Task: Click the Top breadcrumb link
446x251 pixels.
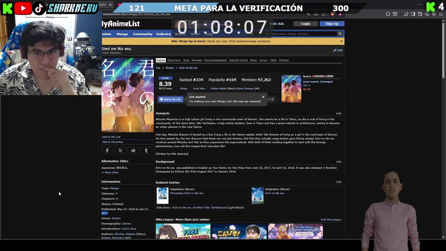Action: coord(158,68)
